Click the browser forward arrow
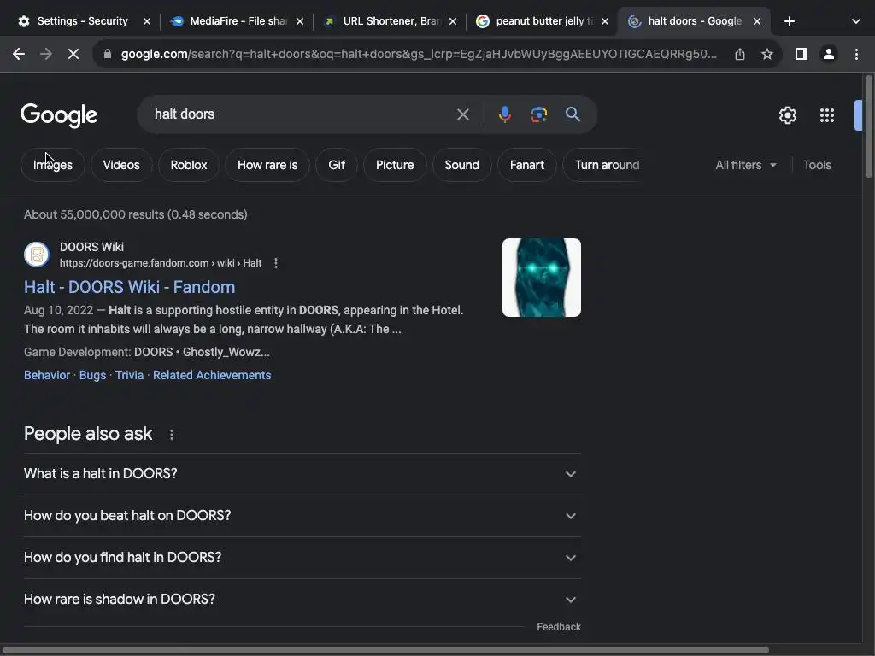 pos(46,54)
